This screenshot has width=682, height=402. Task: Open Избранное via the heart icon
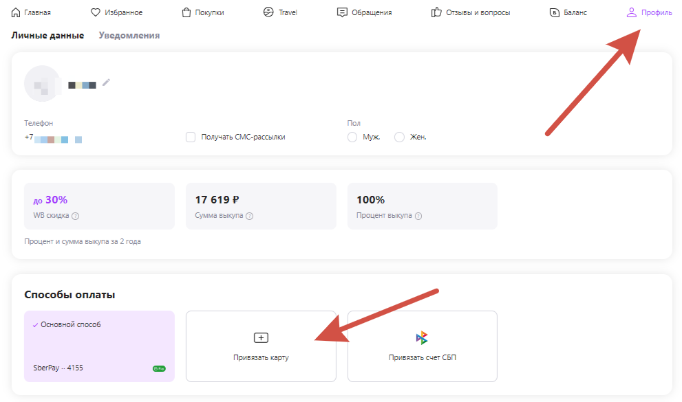(96, 12)
